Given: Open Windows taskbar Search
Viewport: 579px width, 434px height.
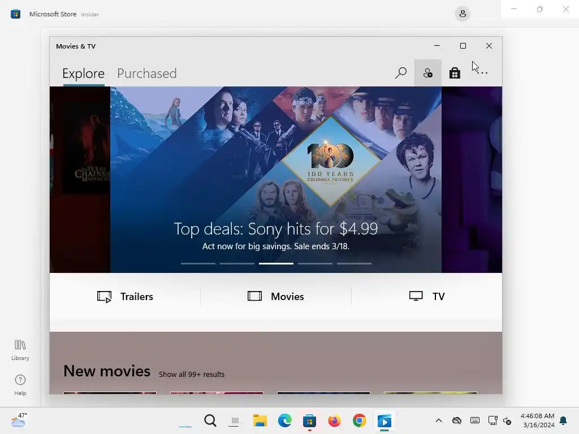Looking at the screenshot, I should [210, 420].
